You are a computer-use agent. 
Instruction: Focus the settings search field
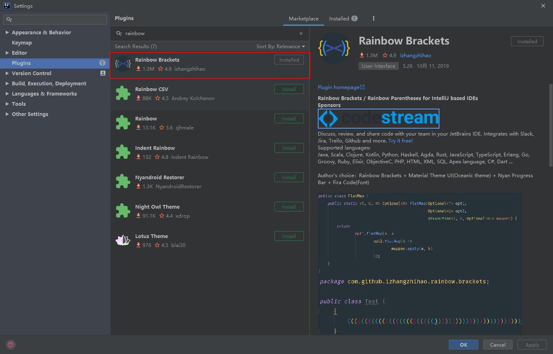click(55, 19)
